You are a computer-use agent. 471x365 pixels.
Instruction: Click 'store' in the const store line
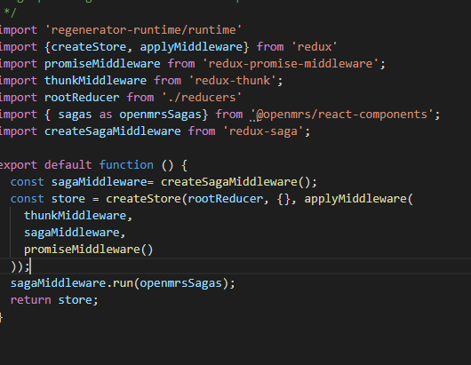tap(68, 199)
